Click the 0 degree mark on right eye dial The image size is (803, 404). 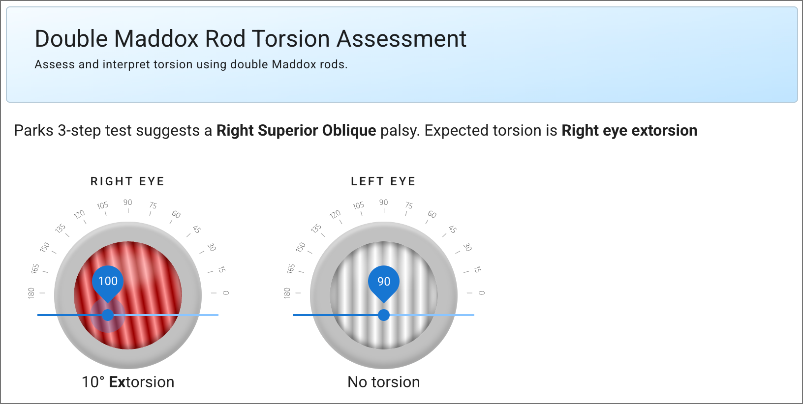point(225,293)
